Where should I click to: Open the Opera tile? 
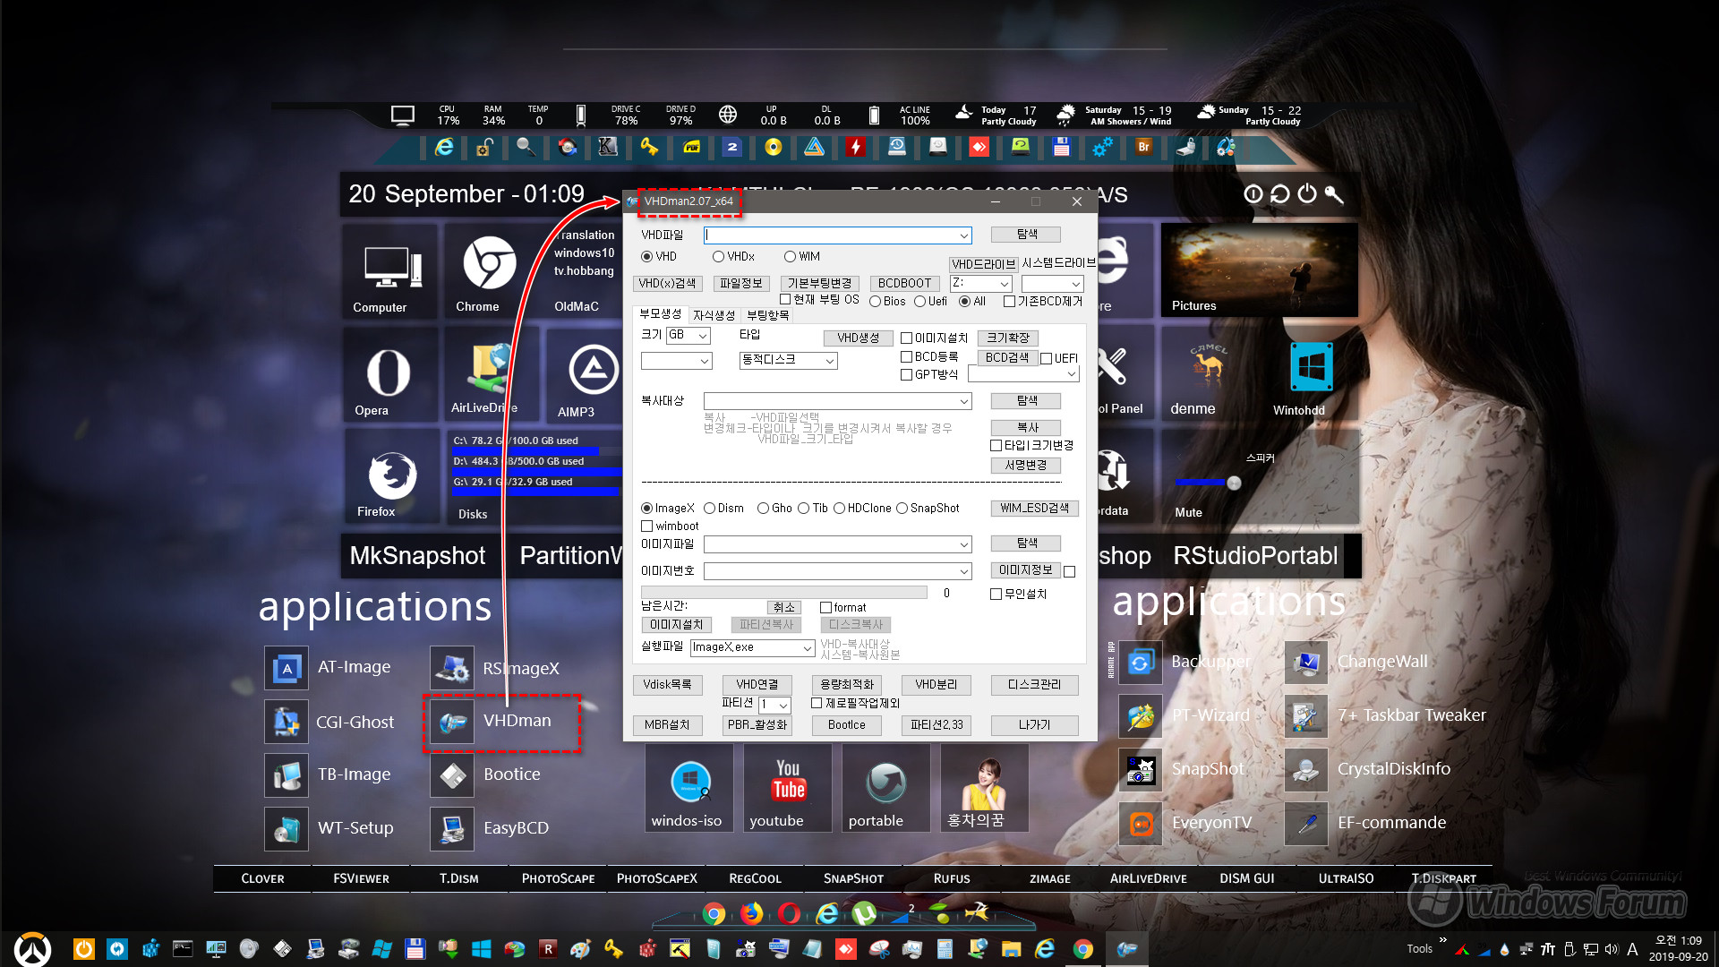pos(389,375)
